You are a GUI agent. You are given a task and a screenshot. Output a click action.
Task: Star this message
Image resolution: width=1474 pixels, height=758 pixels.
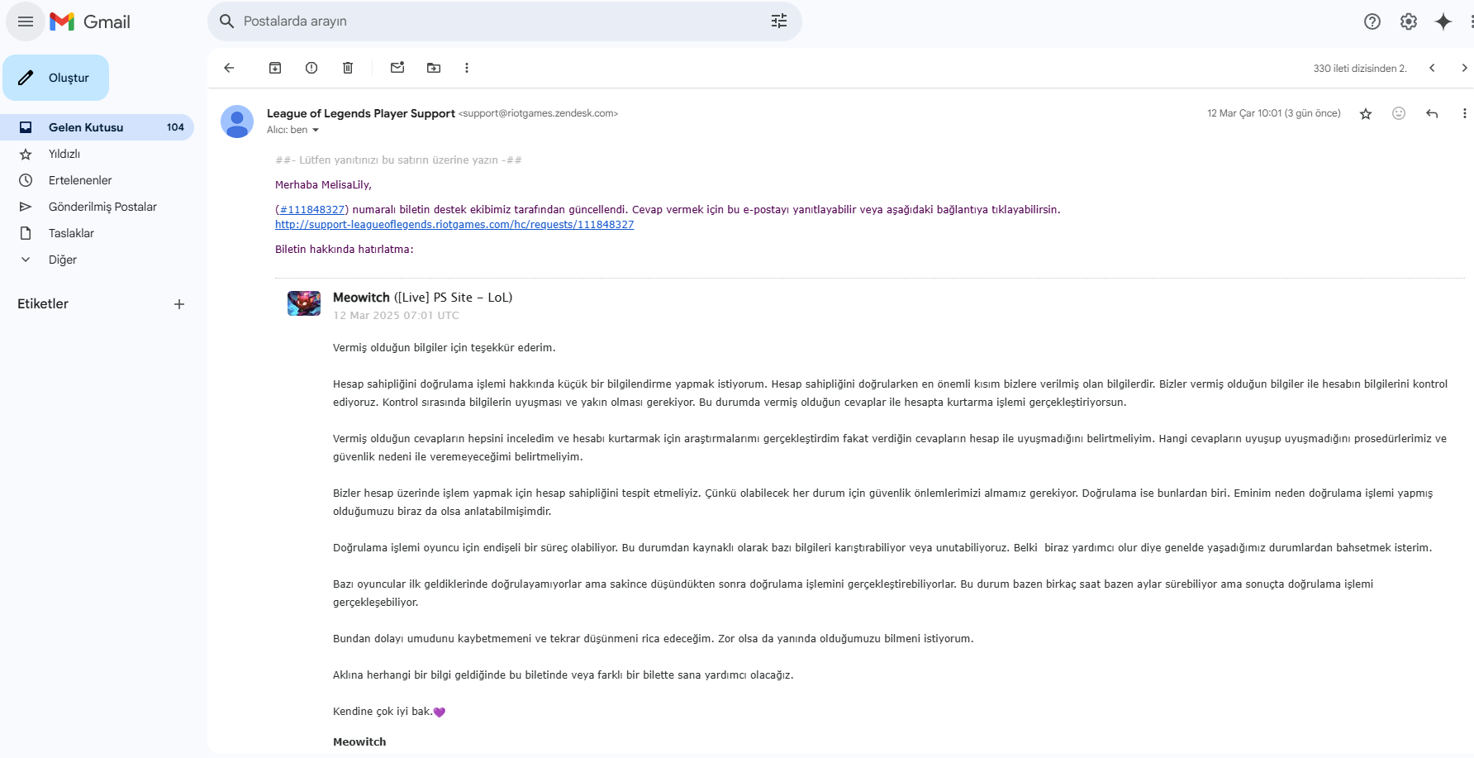1366,114
